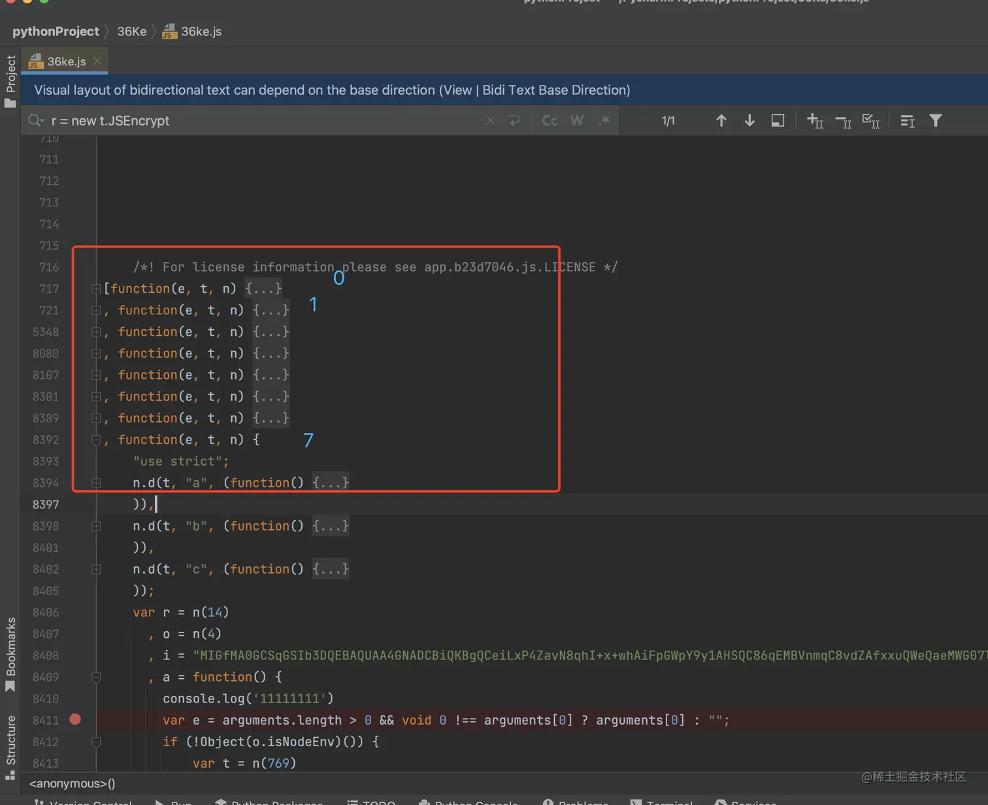988x805 pixels.
Task: Select the 36ke.js editor tab
Action: (66, 61)
